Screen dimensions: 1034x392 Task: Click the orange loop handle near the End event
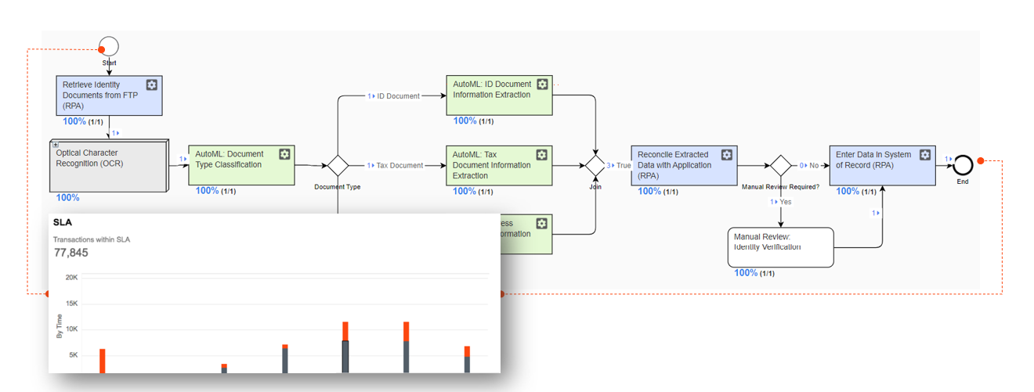pos(980,160)
